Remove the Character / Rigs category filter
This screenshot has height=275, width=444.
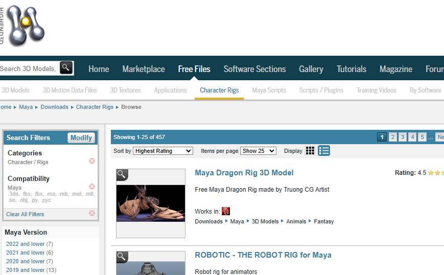92,161
